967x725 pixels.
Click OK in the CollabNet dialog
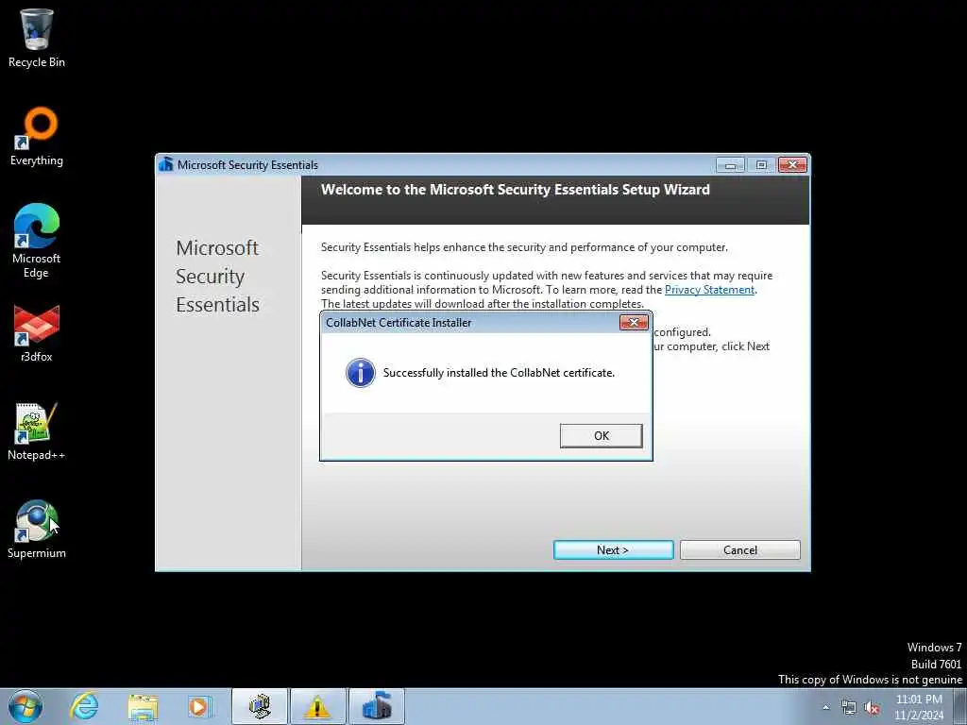pyautogui.click(x=602, y=436)
